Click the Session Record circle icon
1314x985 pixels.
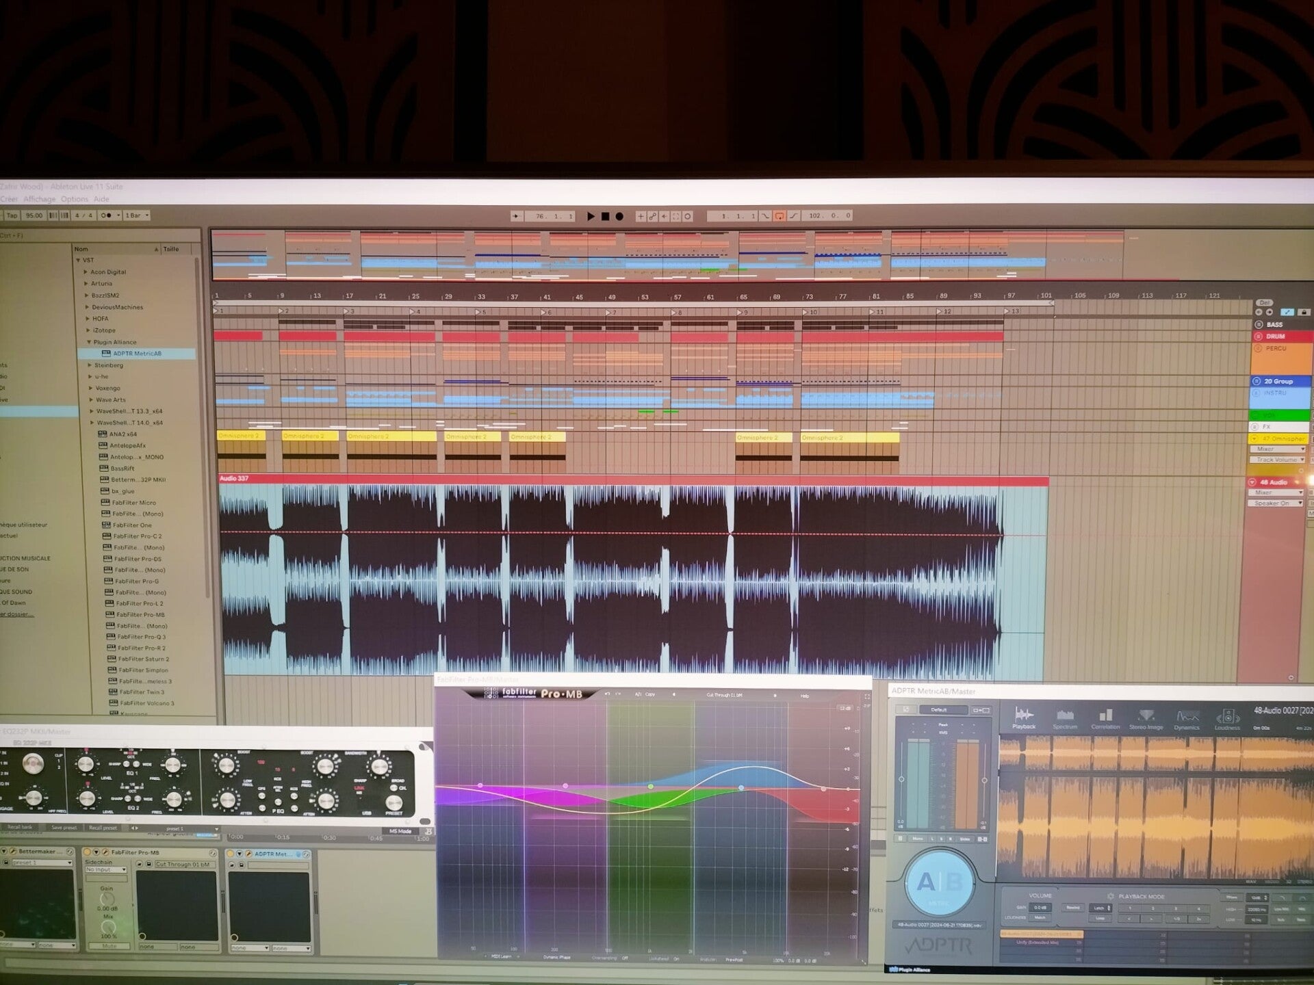pos(687,216)
